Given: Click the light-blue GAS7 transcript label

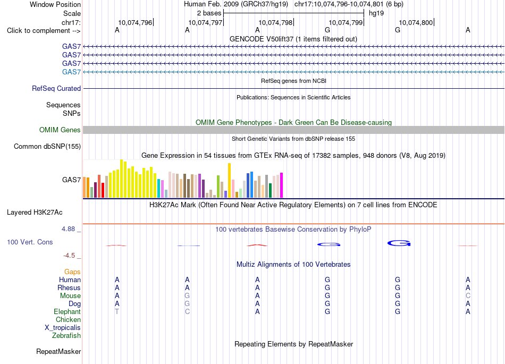Looking at the screenshot, I should click(71, 72).
